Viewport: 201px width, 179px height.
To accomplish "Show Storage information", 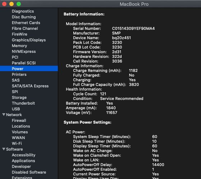I will click(19, 97).
